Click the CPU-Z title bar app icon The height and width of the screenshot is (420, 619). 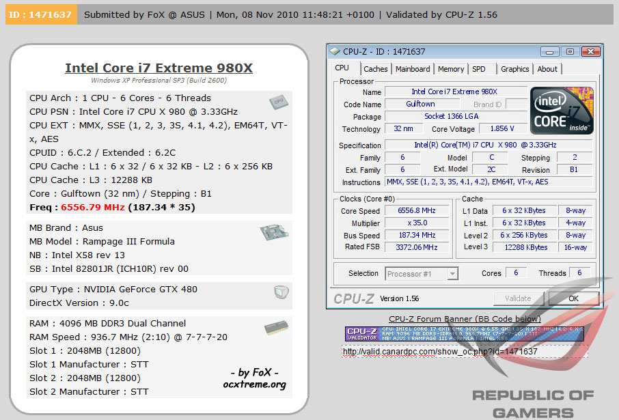335,51
